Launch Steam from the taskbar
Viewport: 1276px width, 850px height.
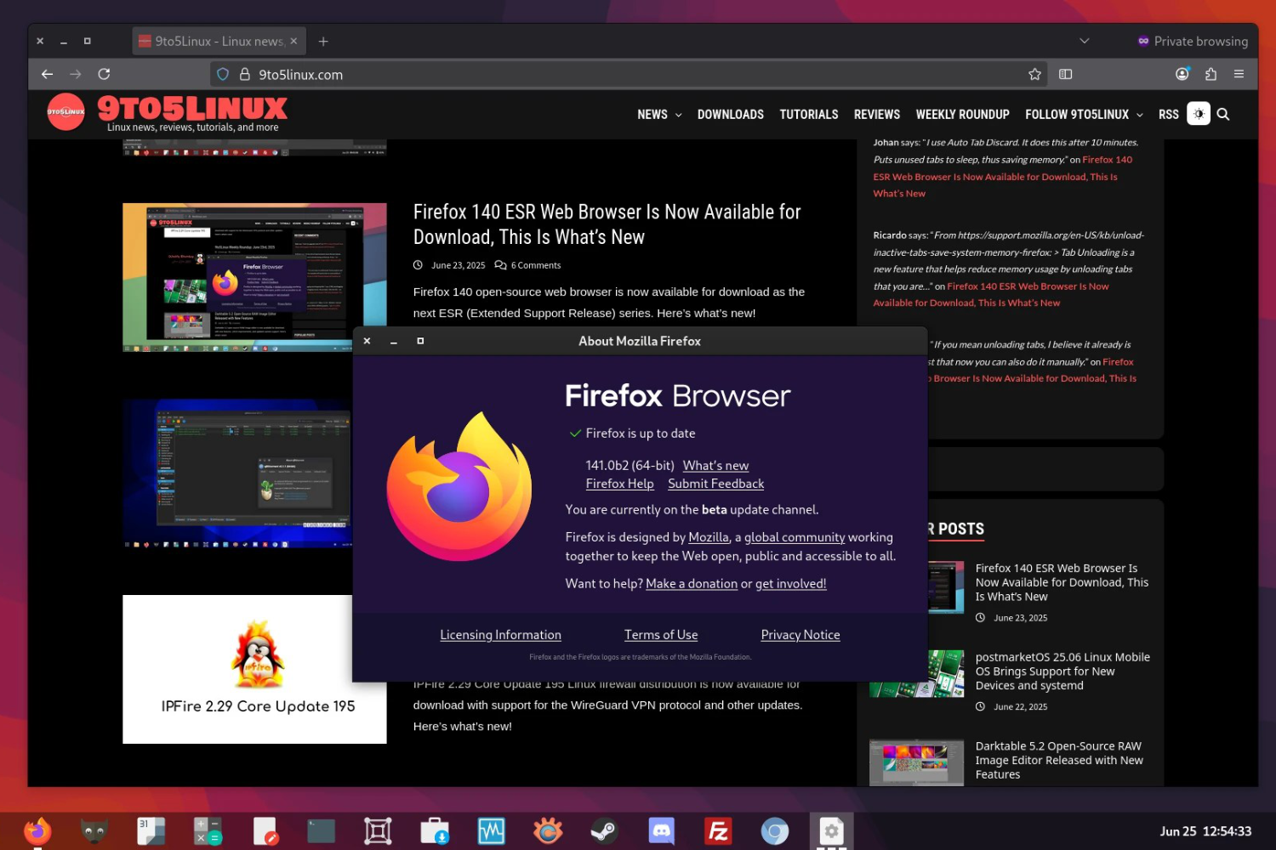pyautogui.click(x=605, y=831)
